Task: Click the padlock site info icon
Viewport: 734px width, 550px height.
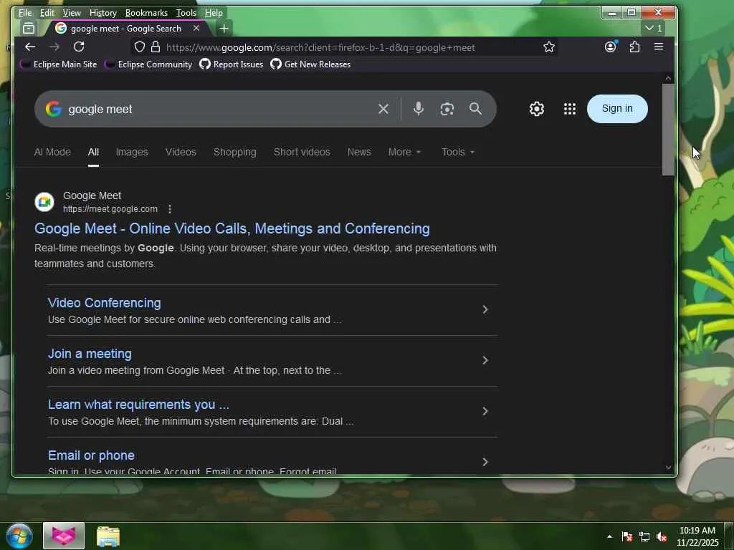Action: (x=156, y=47)
